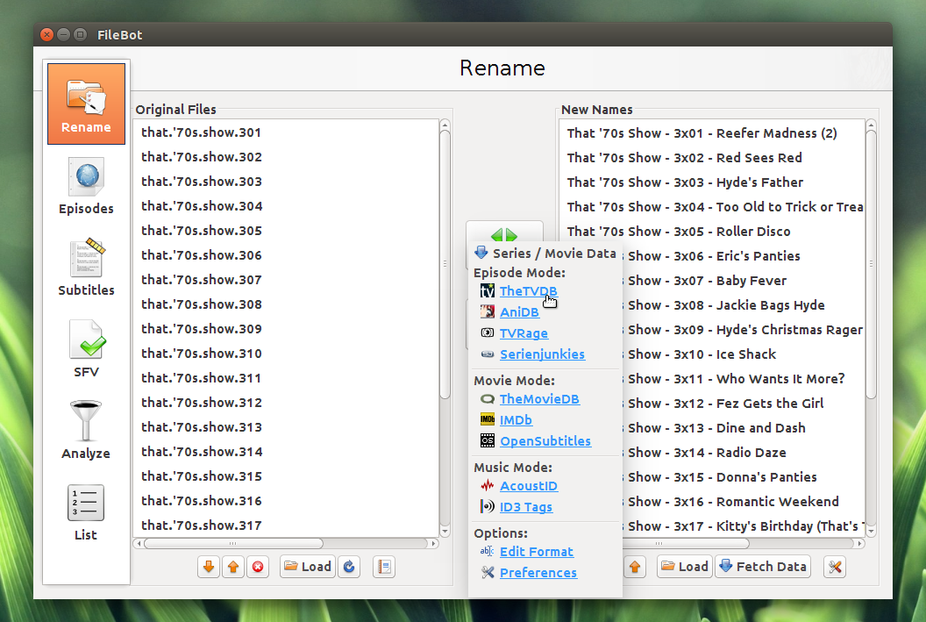
Task: Click the Fetch Data button
Action: click(x=763, y=567)
